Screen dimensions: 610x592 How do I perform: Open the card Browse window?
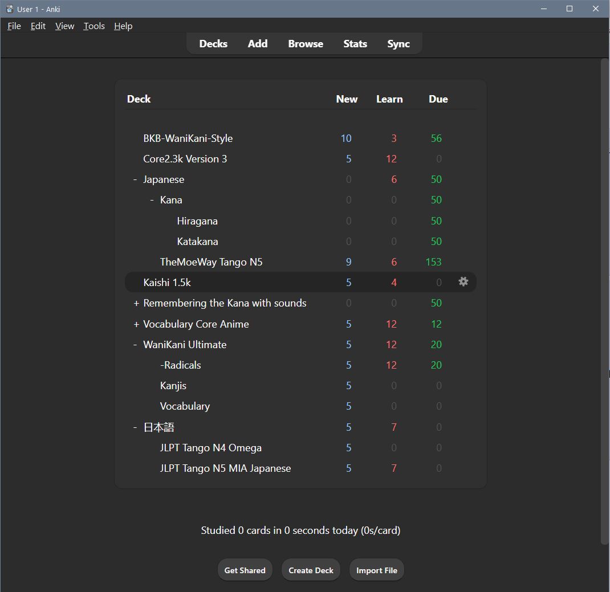click(306, 43)
